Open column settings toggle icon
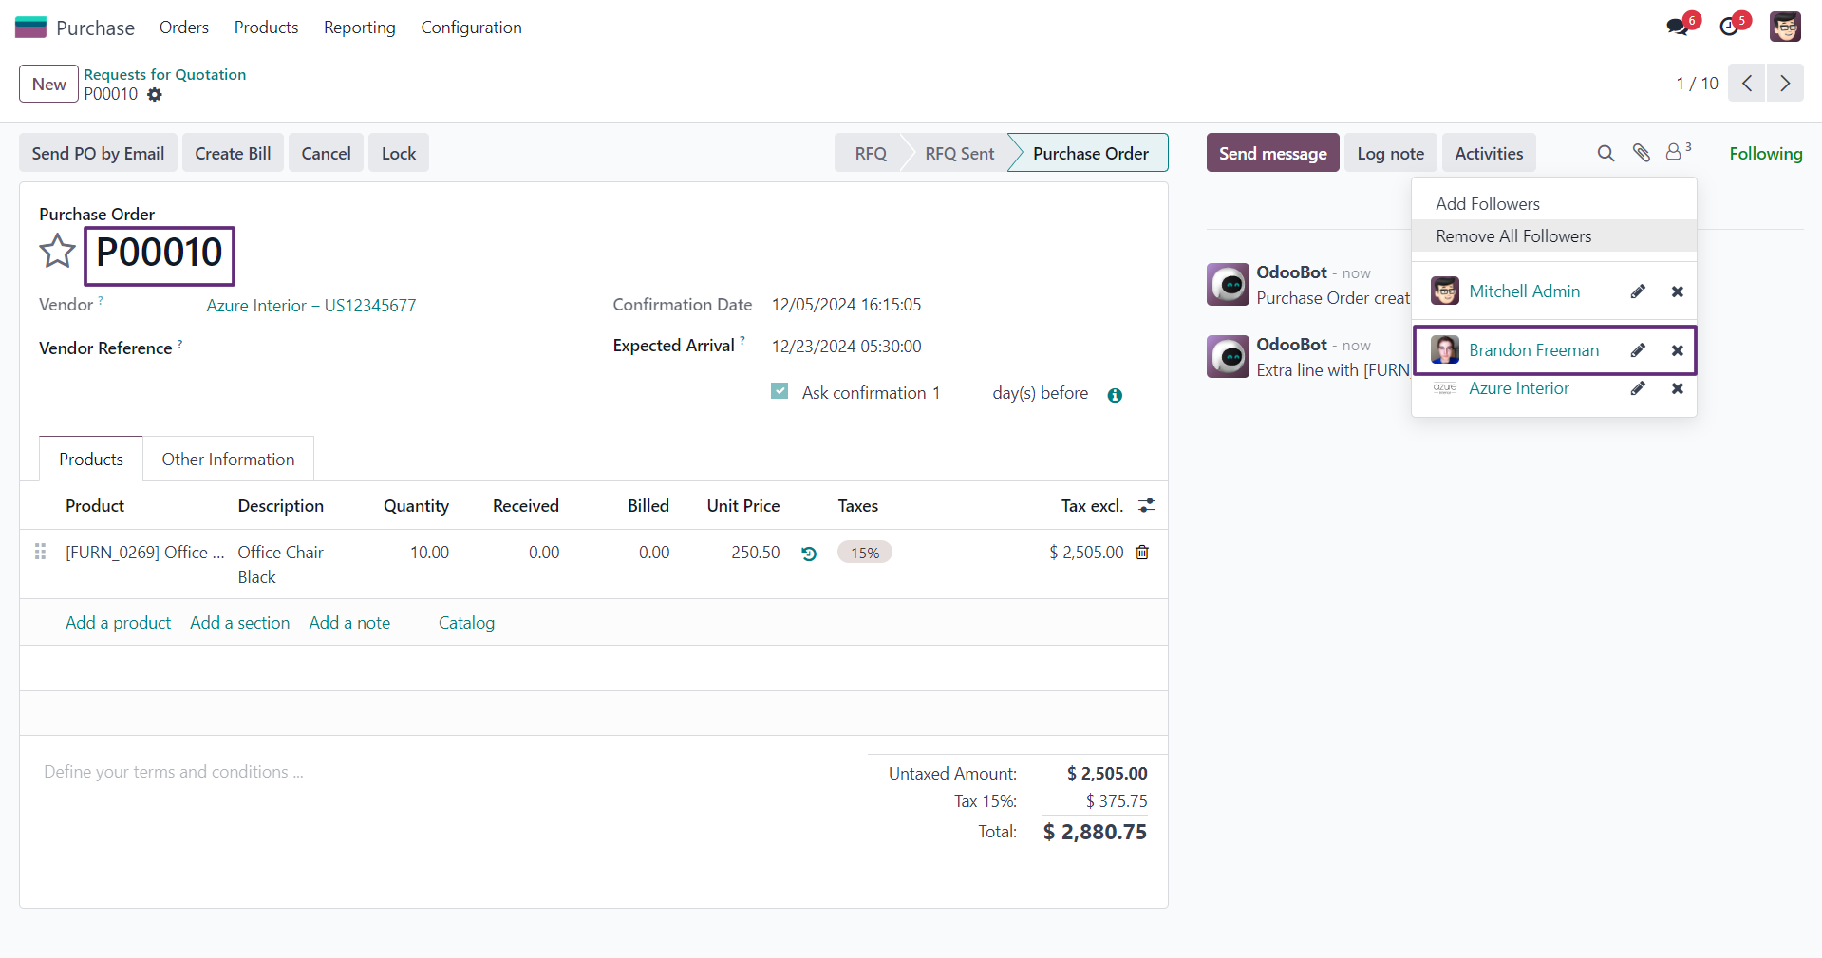The height and width of the screenshot is (958, 1822). (x=1147, y=505)
